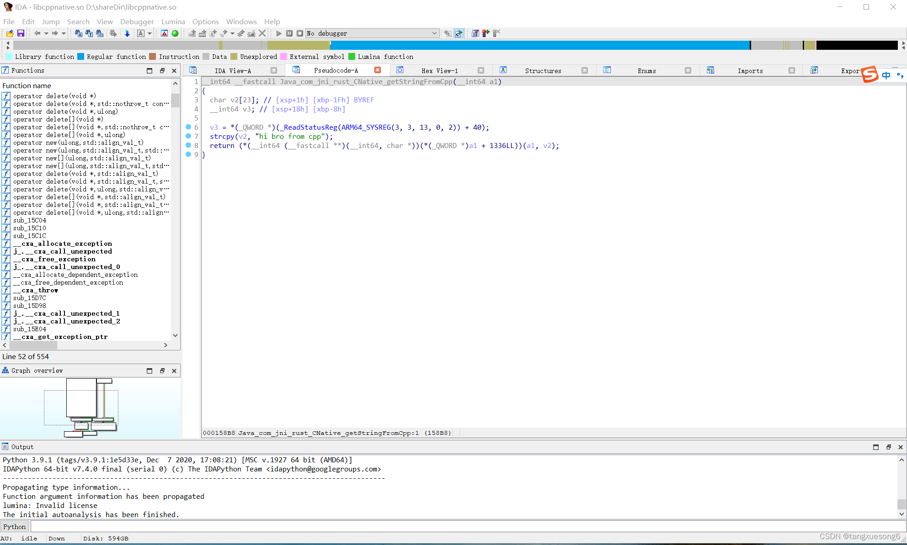Jump forward with the right arrow icon
The image size is (907, 545).
(55, 33)
